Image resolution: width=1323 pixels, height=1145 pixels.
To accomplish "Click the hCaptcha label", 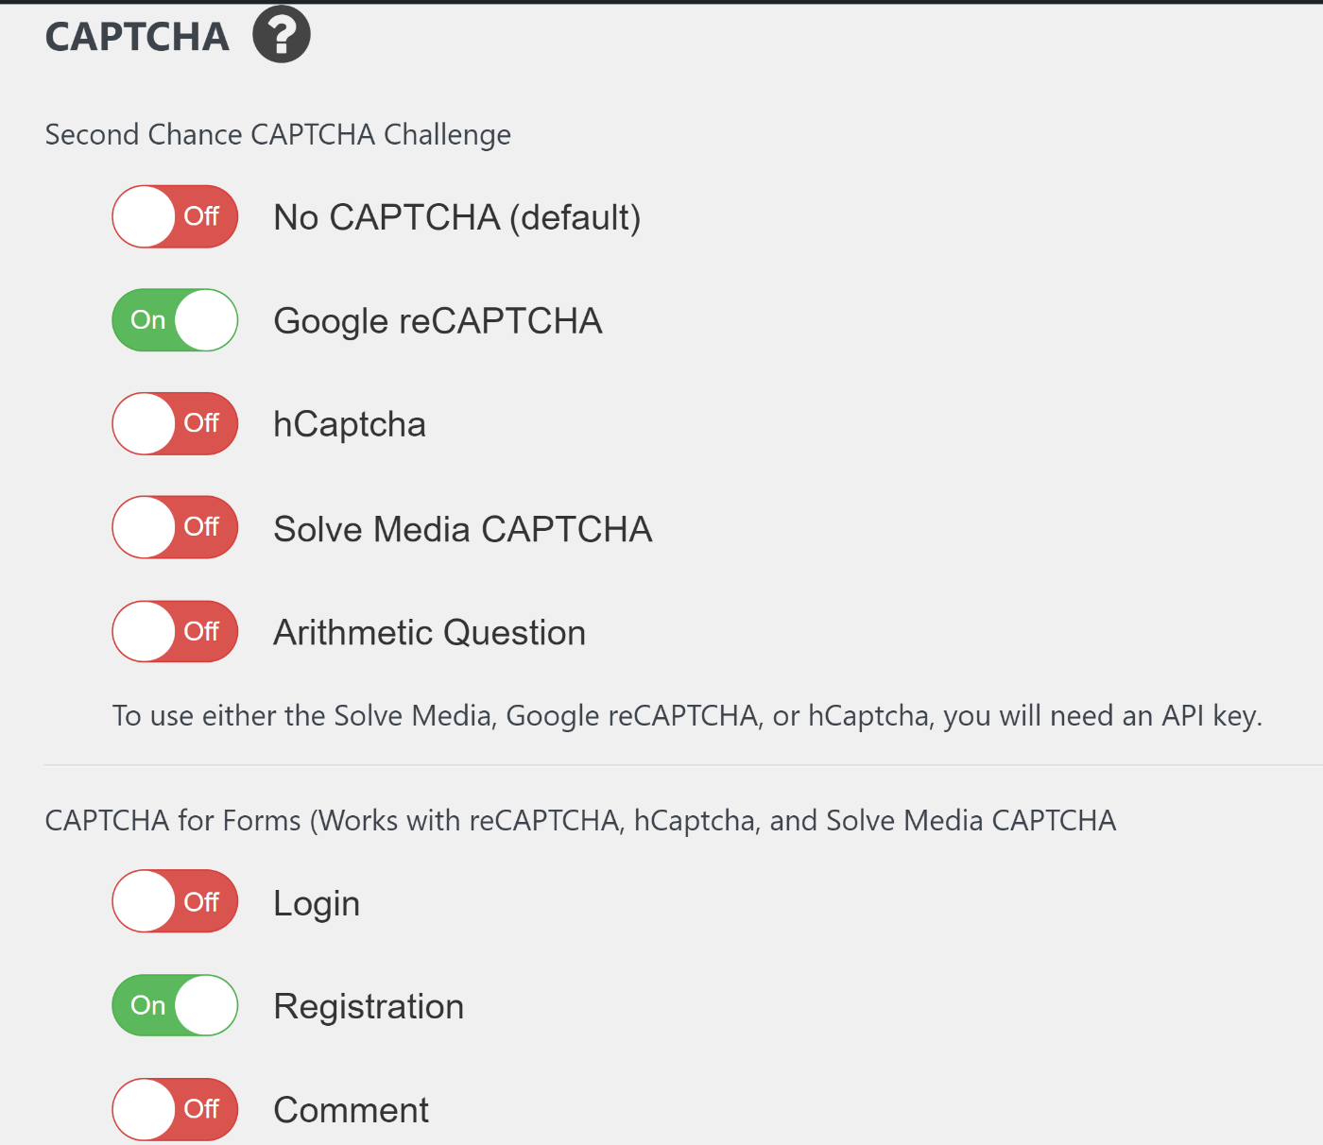I will (x=350, y=423).
